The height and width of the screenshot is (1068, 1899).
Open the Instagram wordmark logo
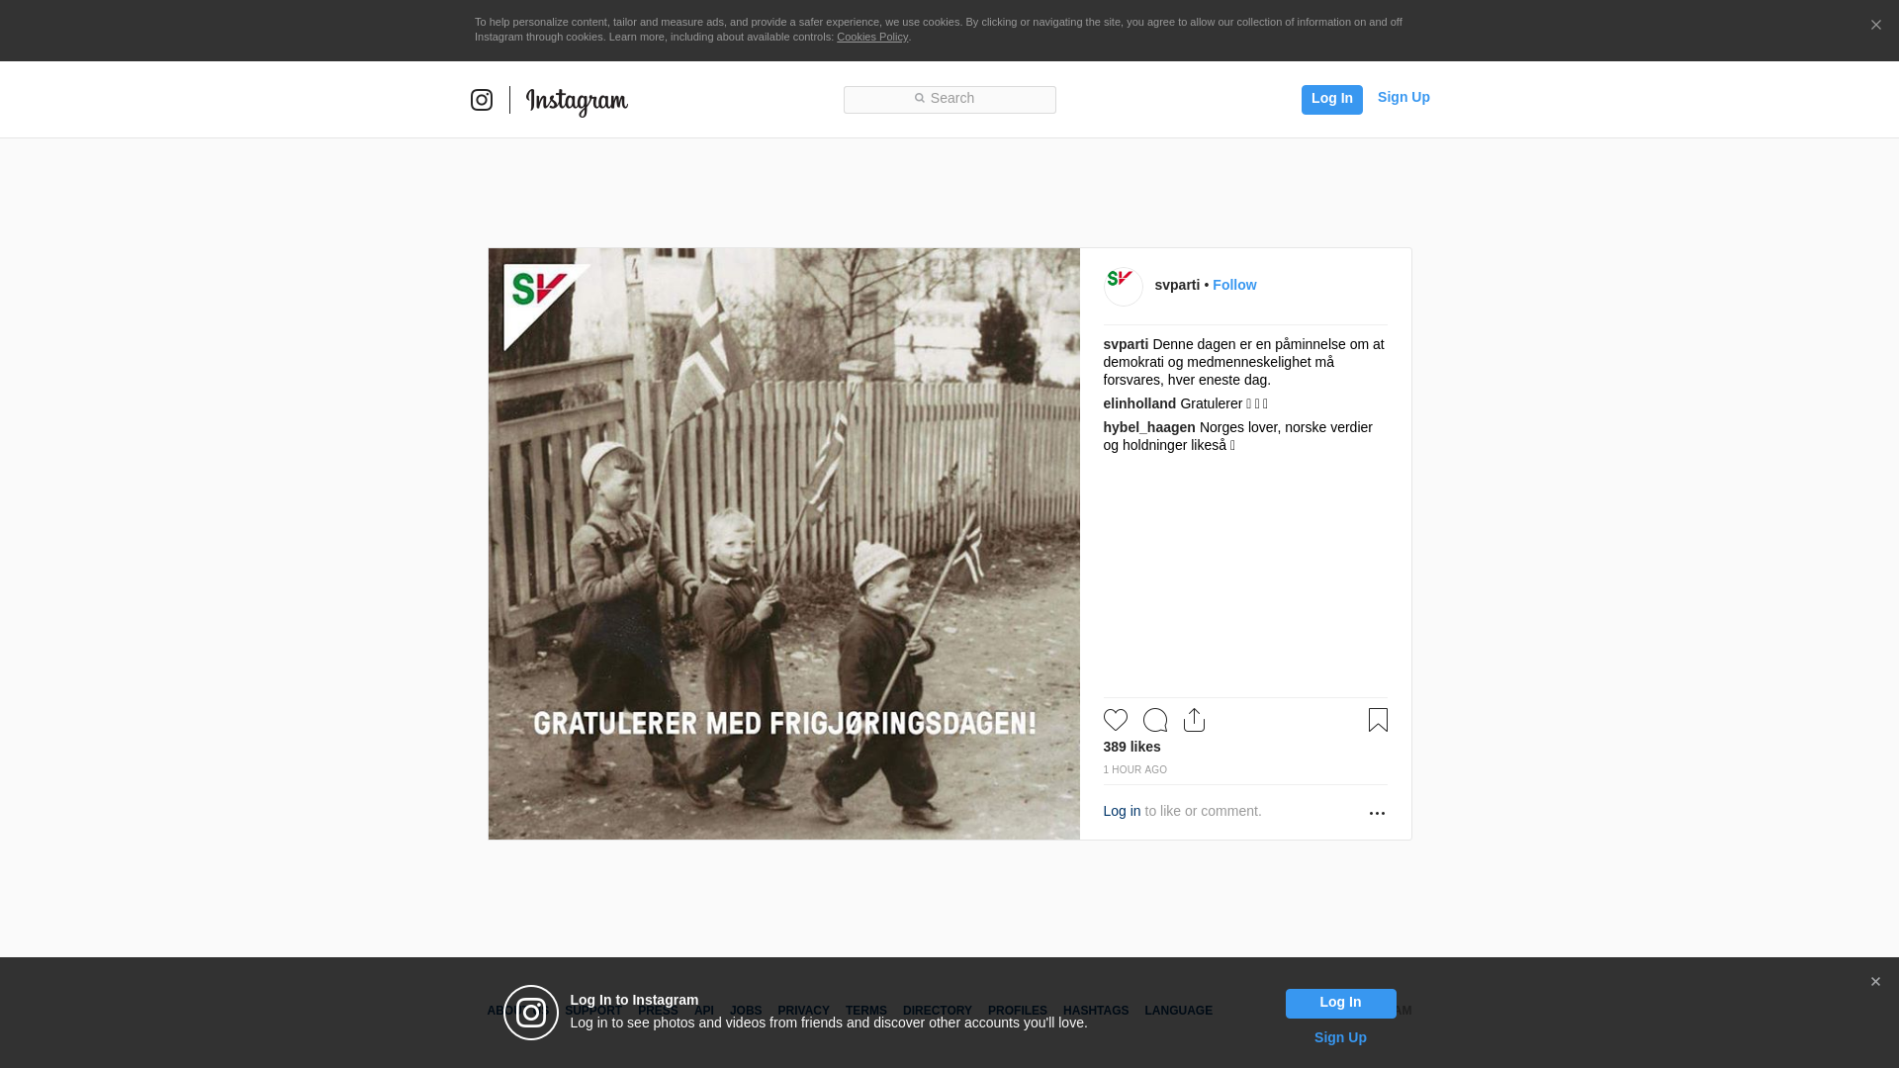[577, 102]
